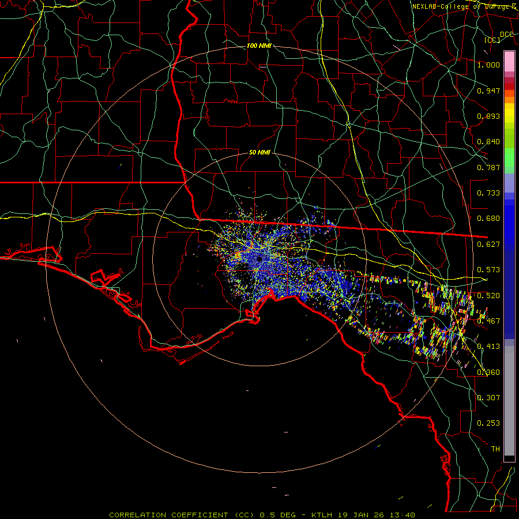Select the 0.307 scale label
This screenshot has width=519, height=519.
point(488,397)
